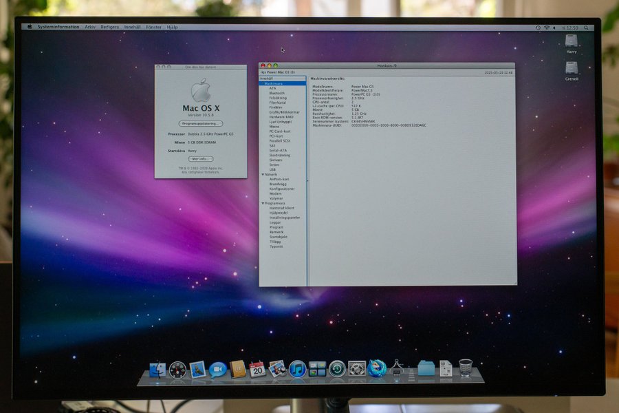Screen dimensions: 619x413
Task: Select Skivbränning in the sidebar
Action: [x=279, y=156]
